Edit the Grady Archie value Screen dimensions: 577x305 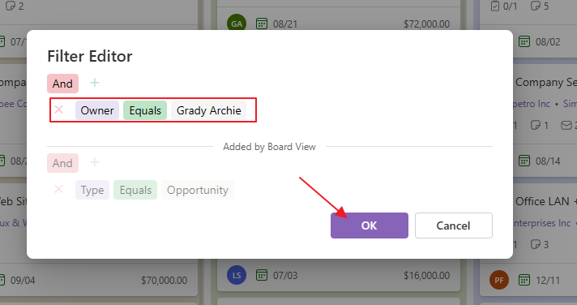pyautogui.click(x=208, y=110)
